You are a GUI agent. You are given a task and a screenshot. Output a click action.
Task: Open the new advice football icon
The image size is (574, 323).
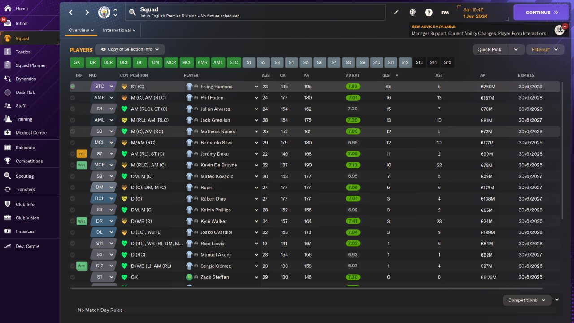point(559,30)
